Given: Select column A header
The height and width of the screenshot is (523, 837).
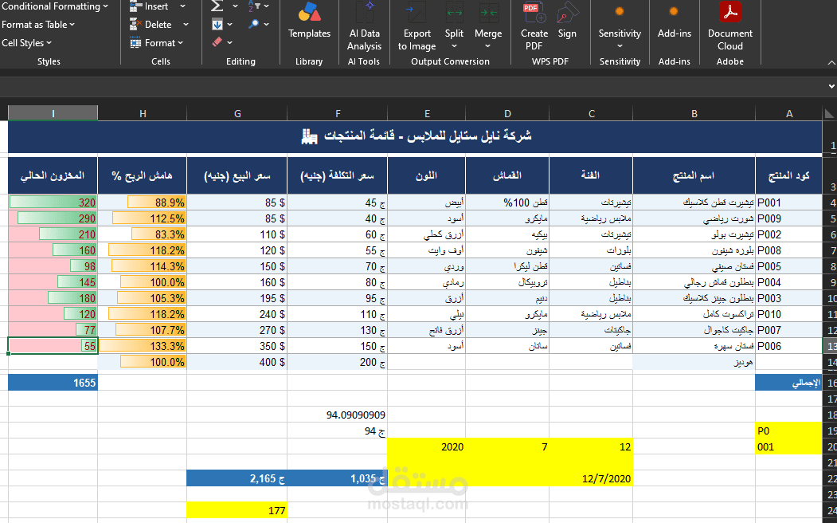Looking at the screenshot, I should tap(789, 113).
